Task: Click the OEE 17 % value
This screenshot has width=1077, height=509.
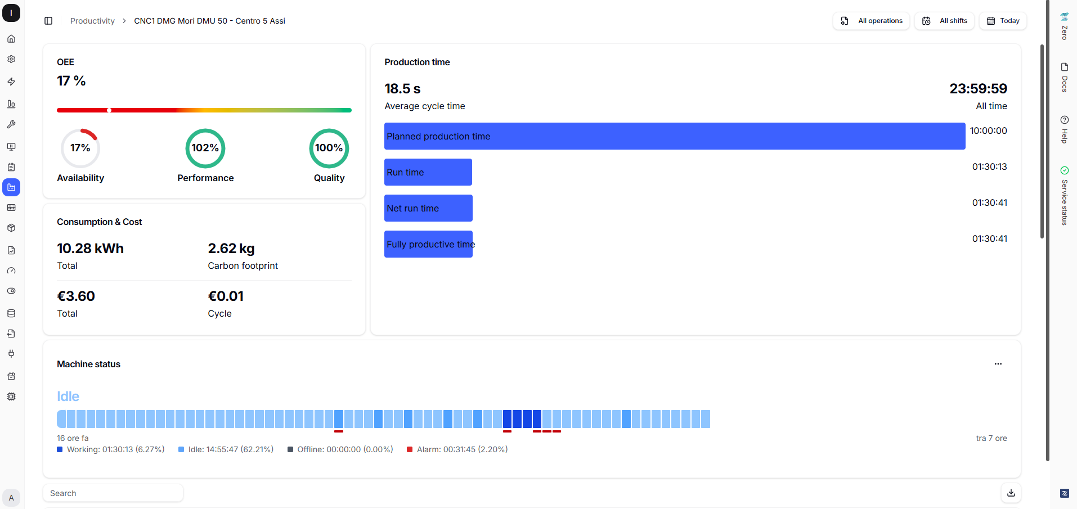Action: pos(71,81)
